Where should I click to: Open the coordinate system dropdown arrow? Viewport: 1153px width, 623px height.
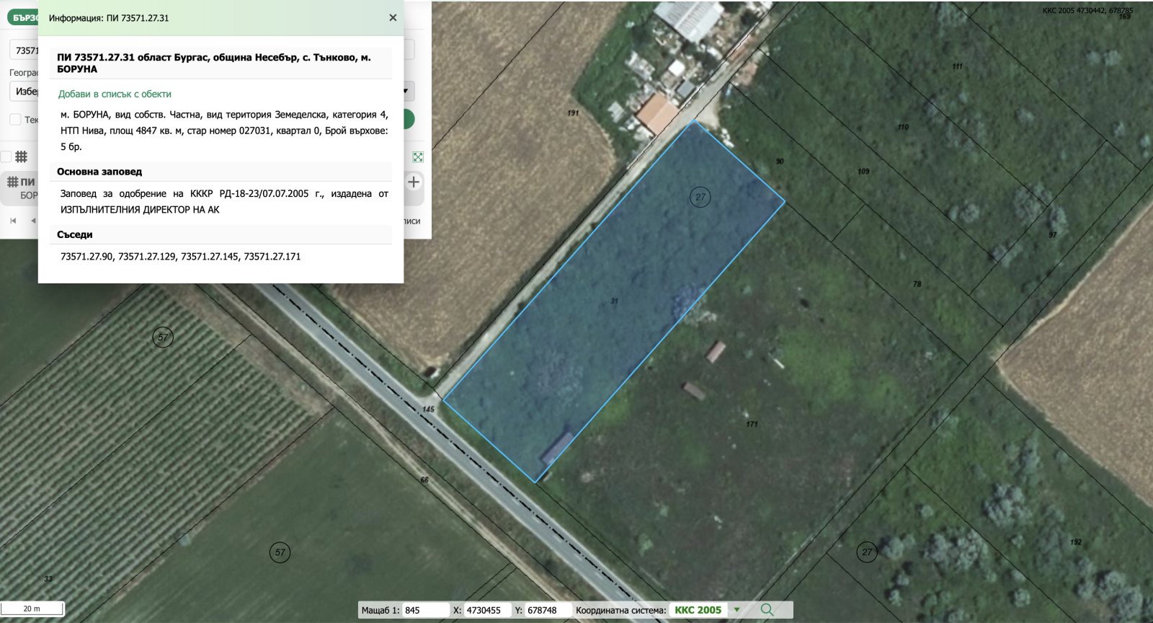tap(736, 610)
